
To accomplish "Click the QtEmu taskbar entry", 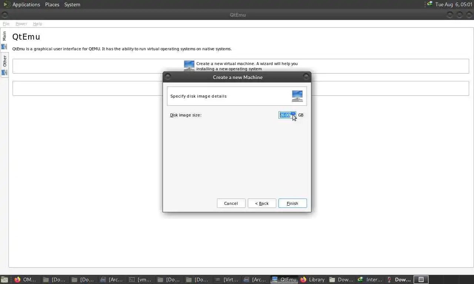I will pos(284,280).
